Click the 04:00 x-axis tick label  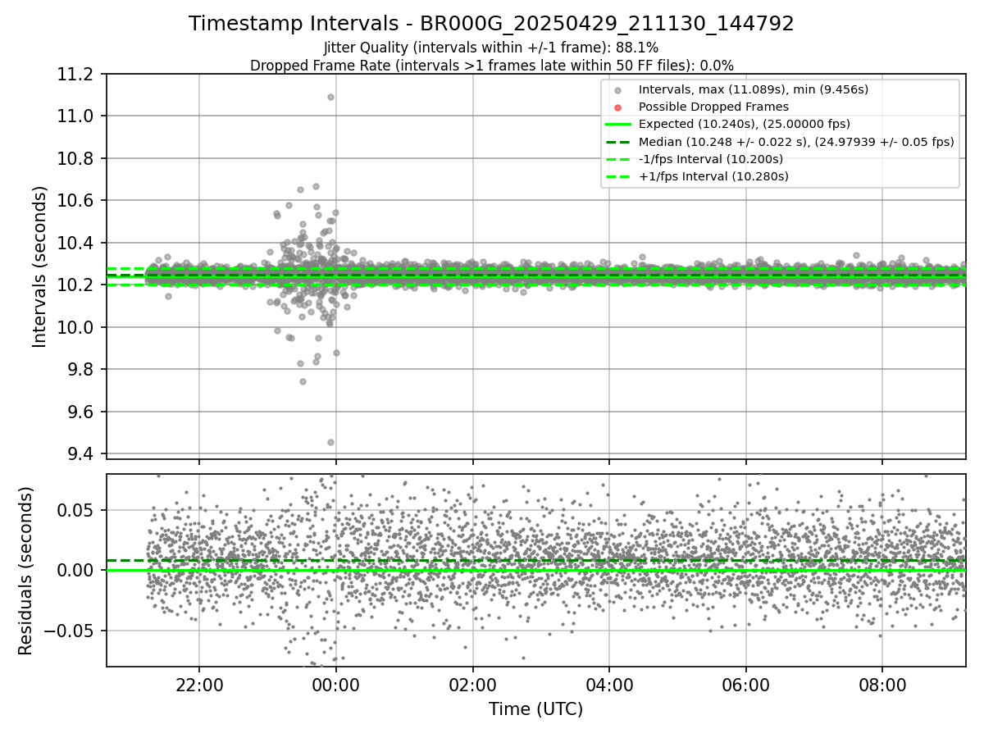[x=608, y=684]
